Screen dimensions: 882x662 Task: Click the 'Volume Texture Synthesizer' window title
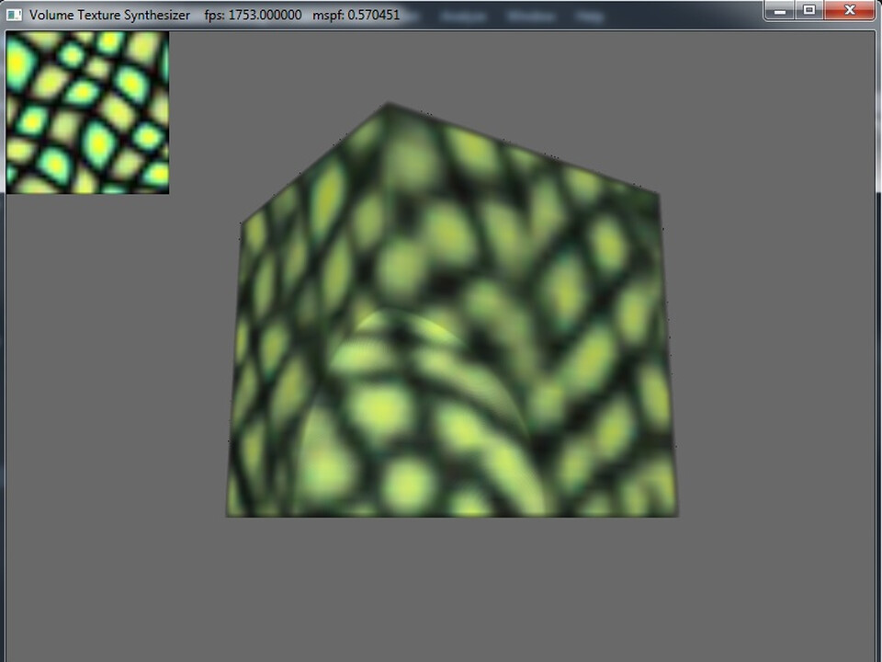tap(109, 16)
